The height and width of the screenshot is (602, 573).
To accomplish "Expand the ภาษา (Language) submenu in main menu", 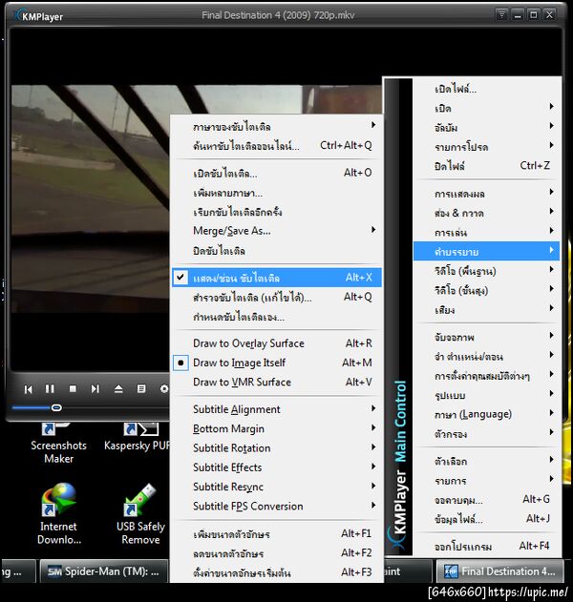I will click(x=486, y=414).
